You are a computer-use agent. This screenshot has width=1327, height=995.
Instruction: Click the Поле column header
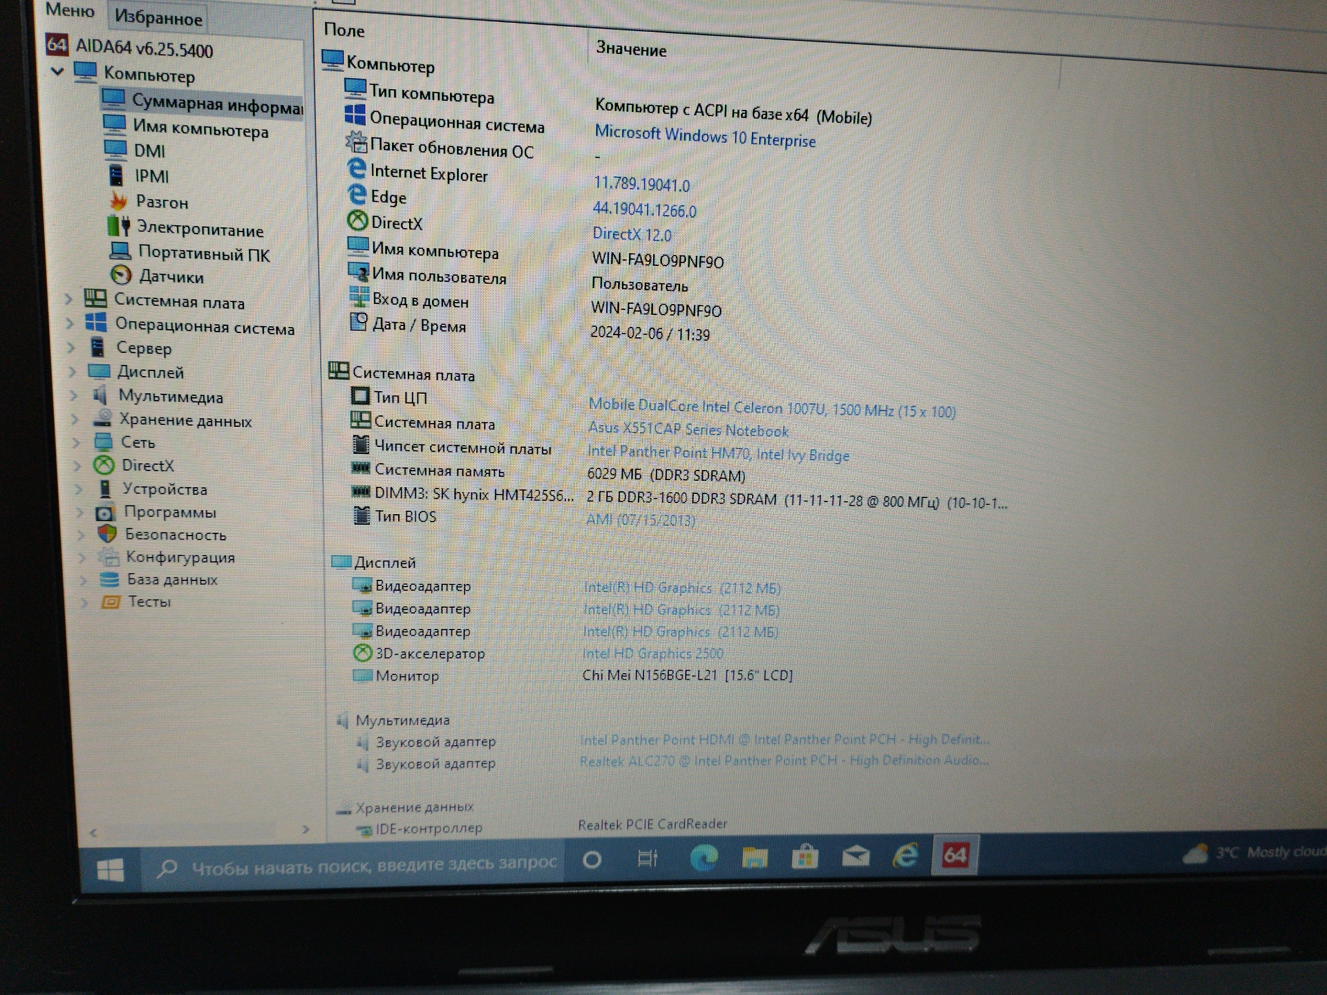point(344,30)
